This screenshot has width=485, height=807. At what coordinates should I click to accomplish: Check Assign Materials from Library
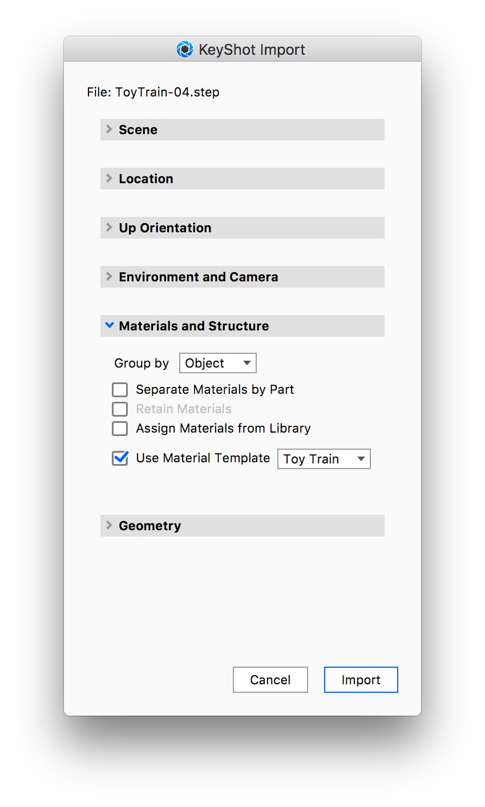pos(120,428)
